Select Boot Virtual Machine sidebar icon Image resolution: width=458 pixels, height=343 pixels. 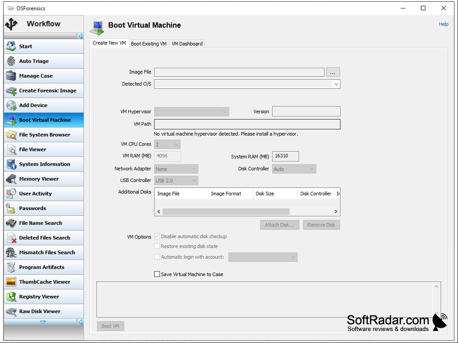tap(11, 120)
